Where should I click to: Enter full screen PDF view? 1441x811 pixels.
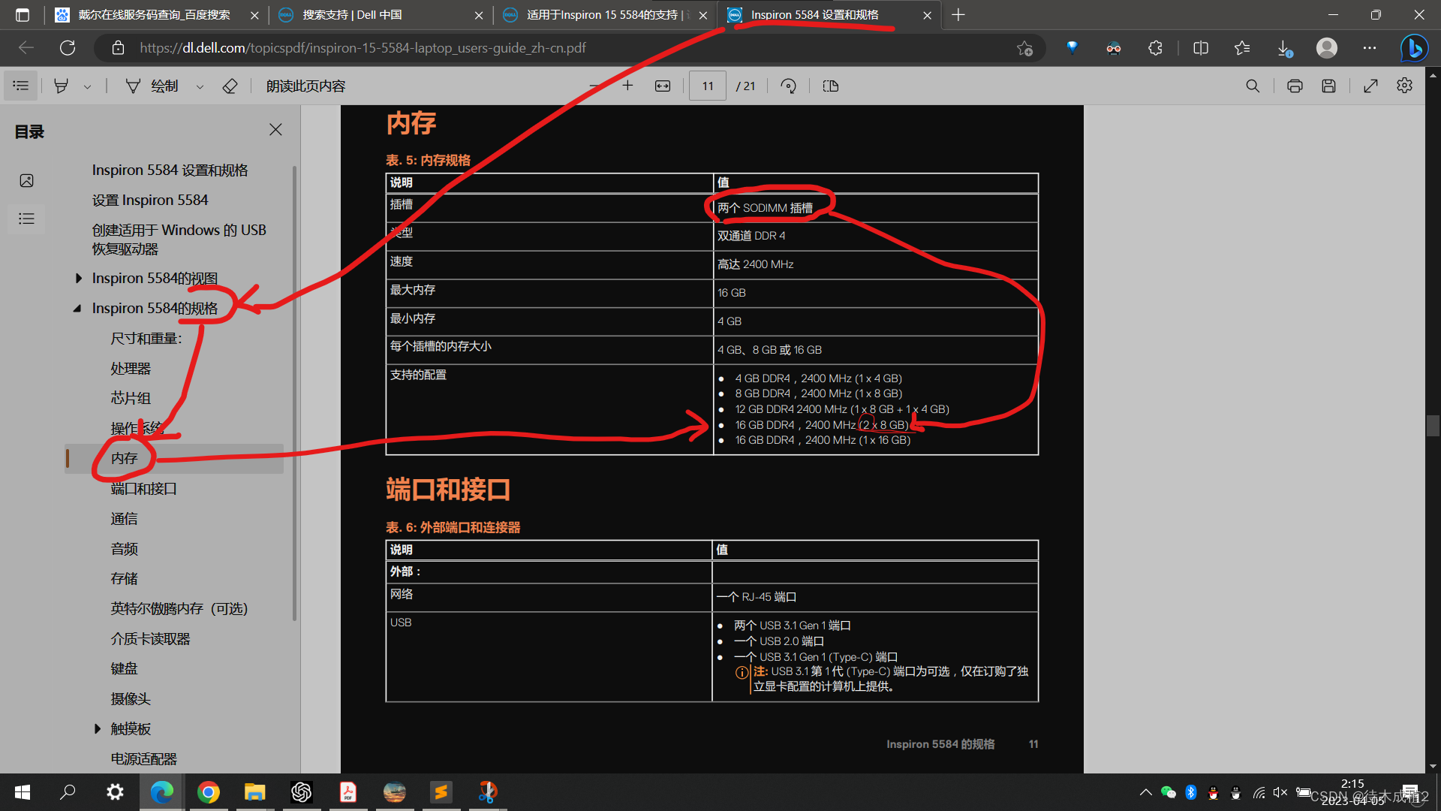[x=1370, y=86]
